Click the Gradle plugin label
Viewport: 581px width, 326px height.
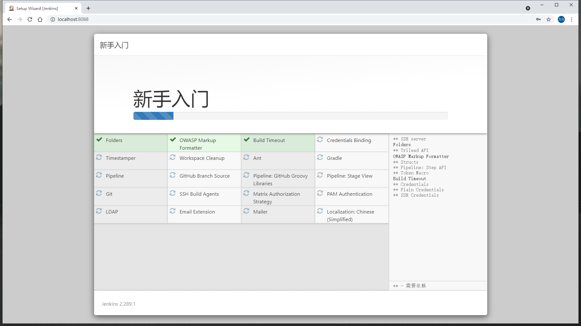click(334, 158)
